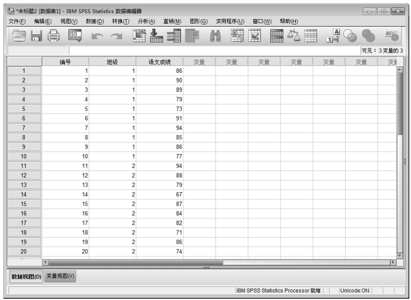Open the 编辑(E) menu
The width and height of the screenshot is (411, 300).
pos(43,21)
